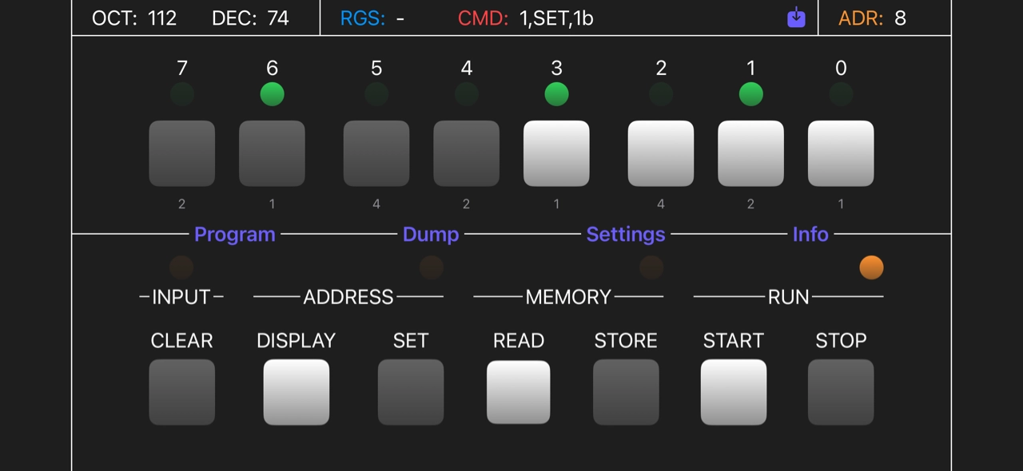Click the unlit LED for bit 0
1023x471 pixels.
[841, 94]
